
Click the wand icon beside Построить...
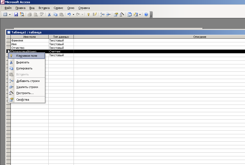click(11, 93)
